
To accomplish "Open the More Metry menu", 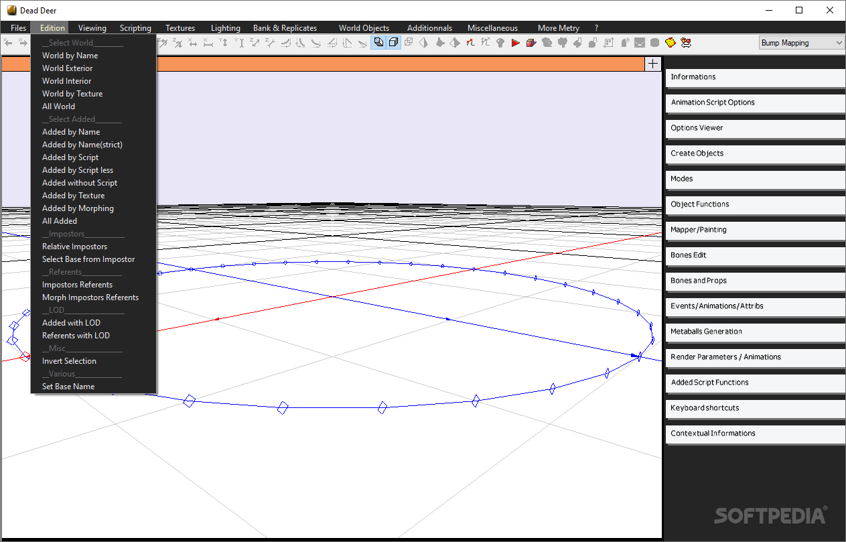I will point(558,28).
